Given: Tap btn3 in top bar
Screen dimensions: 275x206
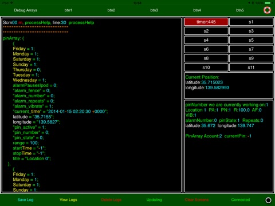Looking at the screenshot, I should pos(154,10).
